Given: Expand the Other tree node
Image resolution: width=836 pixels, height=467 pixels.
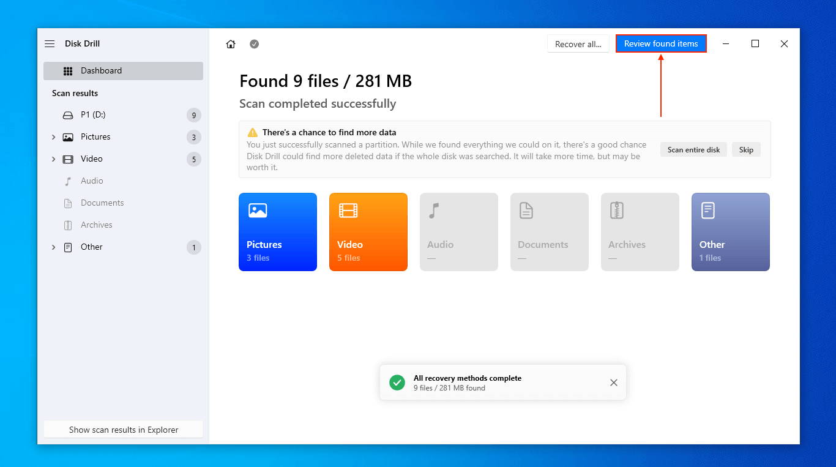Looking at the screenshot, I should tap(53, 247).
